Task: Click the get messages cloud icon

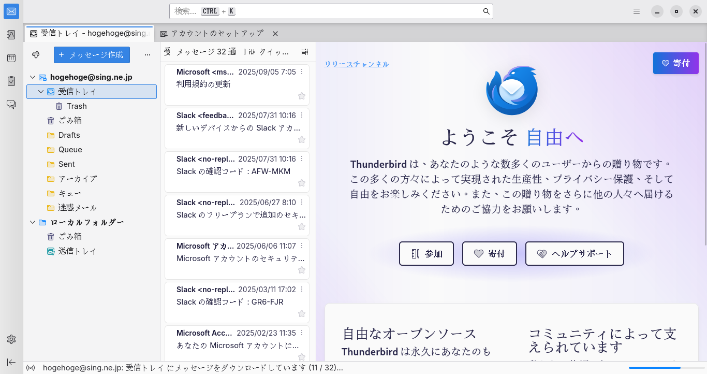Action: point(36,55)
